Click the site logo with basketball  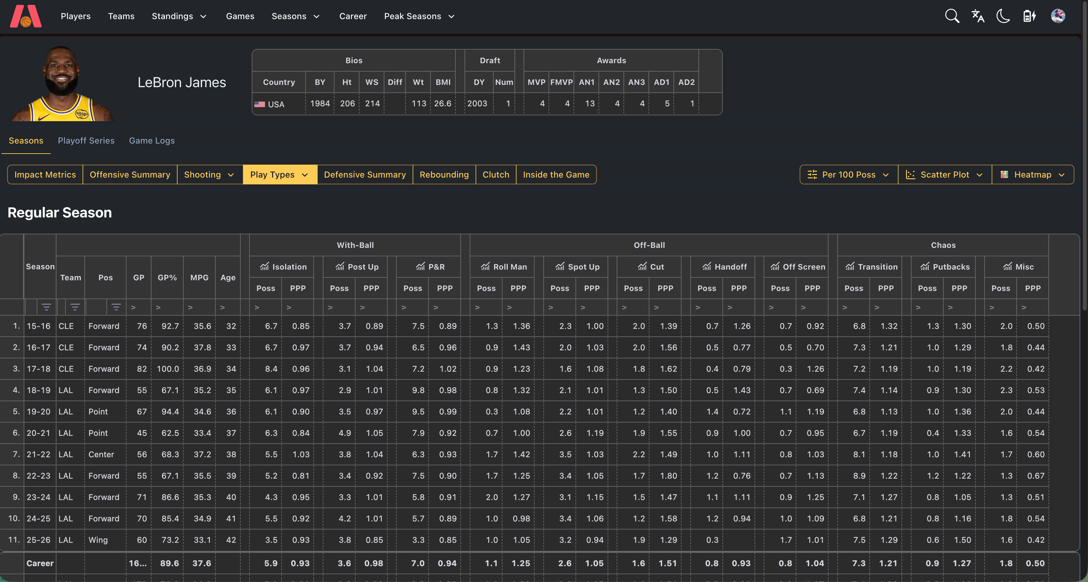(x=25, y=16)
